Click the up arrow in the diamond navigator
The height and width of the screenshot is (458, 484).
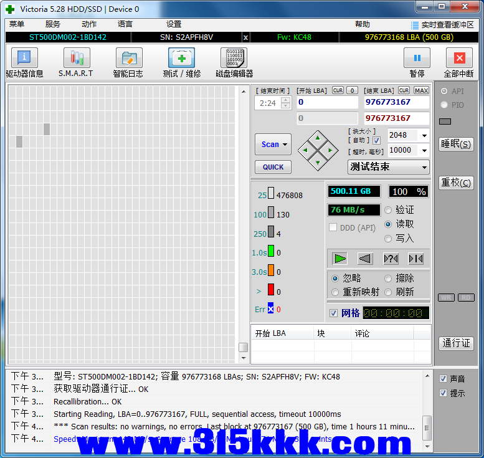tap(318, 138)
